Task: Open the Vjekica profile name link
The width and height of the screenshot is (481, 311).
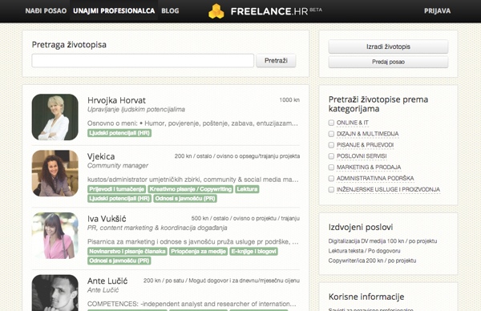Action: pos(101,156)
